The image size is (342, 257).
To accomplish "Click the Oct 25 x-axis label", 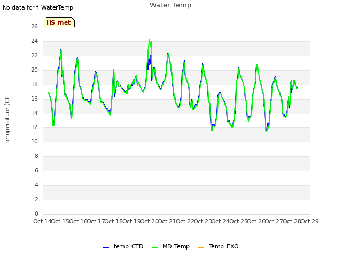I will click(x=238, y=221).
